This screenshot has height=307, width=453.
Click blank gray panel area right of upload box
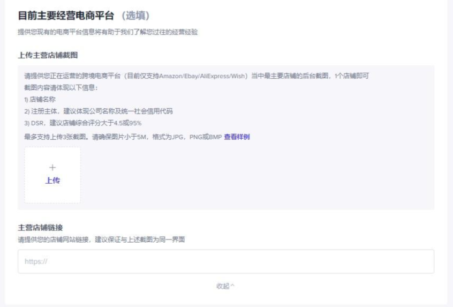click(x=257, y=177)
